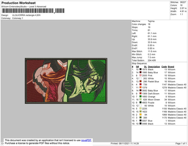Click the orange swatch with 1379 stitches
The width and height of the screenshot is (188, 146).
[140, 87]
